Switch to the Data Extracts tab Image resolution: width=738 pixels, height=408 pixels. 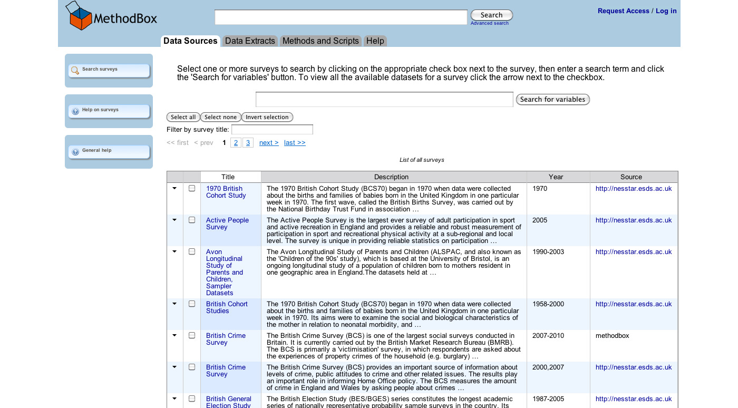250,41
